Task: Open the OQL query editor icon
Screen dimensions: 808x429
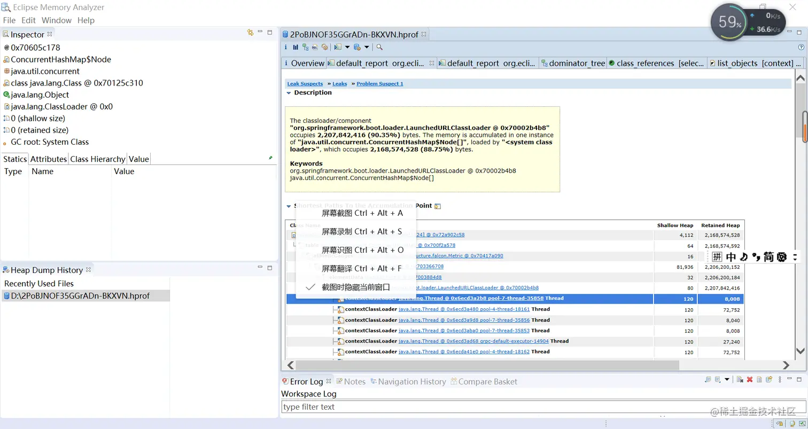Action: click(315, 47)
